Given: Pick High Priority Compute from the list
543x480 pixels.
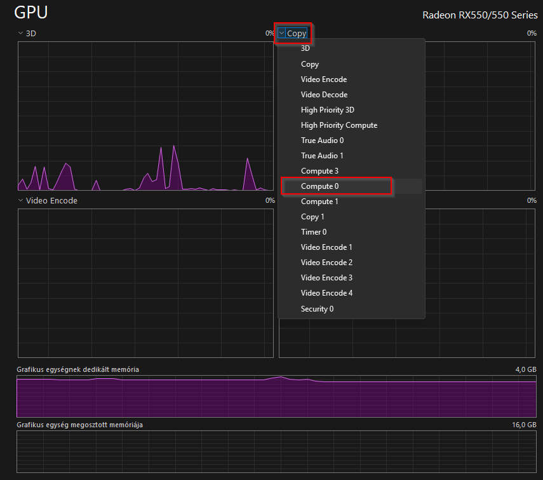Looking at the screenshot, I should click(x=339, y=125).
